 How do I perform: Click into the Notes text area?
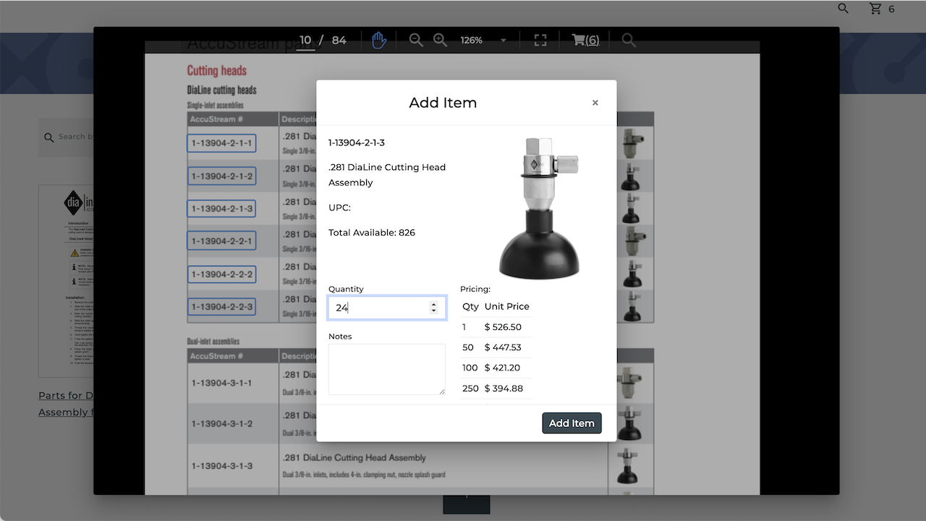[387, 369]
